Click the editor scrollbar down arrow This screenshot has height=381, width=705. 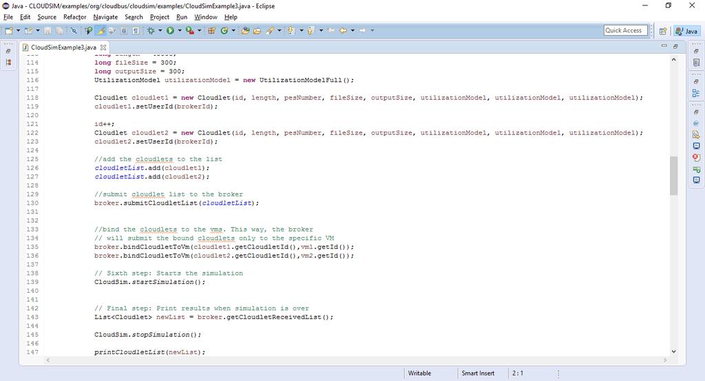tap(673, 351)
